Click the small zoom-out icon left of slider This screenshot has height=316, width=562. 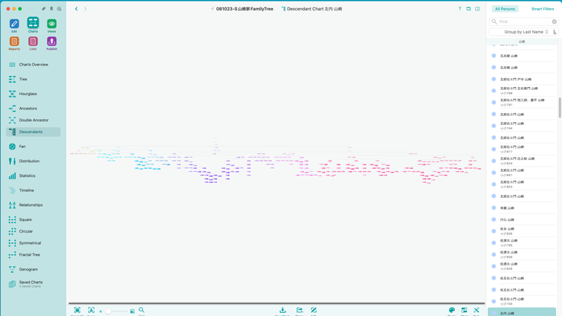(100, 312)
